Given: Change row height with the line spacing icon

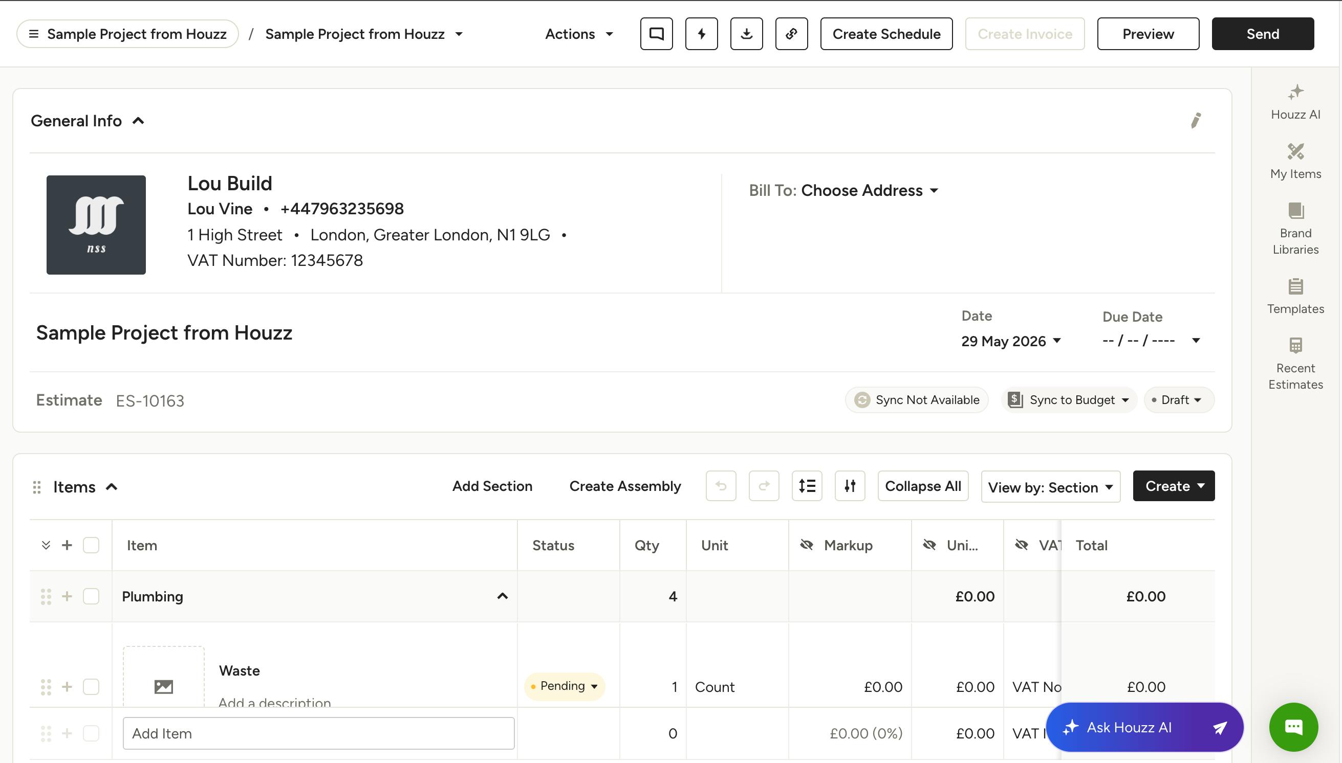Looking at the screenshot, I should 807,486.
